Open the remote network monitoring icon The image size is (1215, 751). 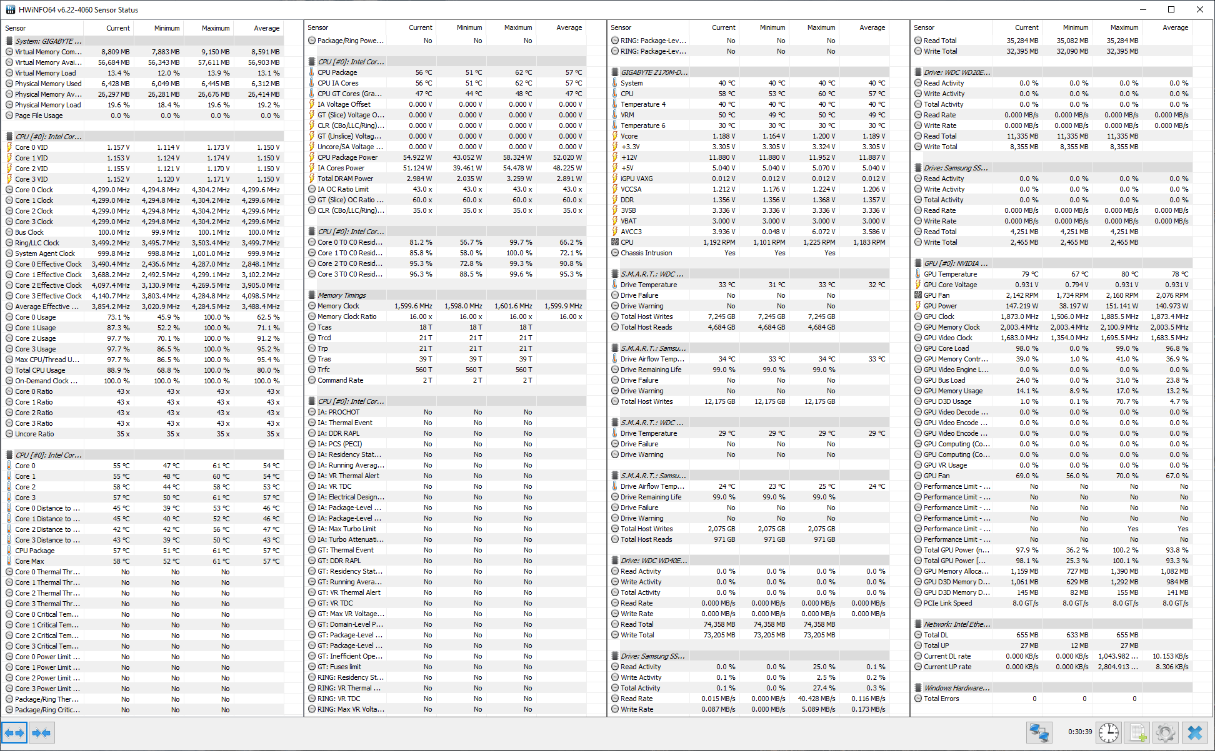1039,732
